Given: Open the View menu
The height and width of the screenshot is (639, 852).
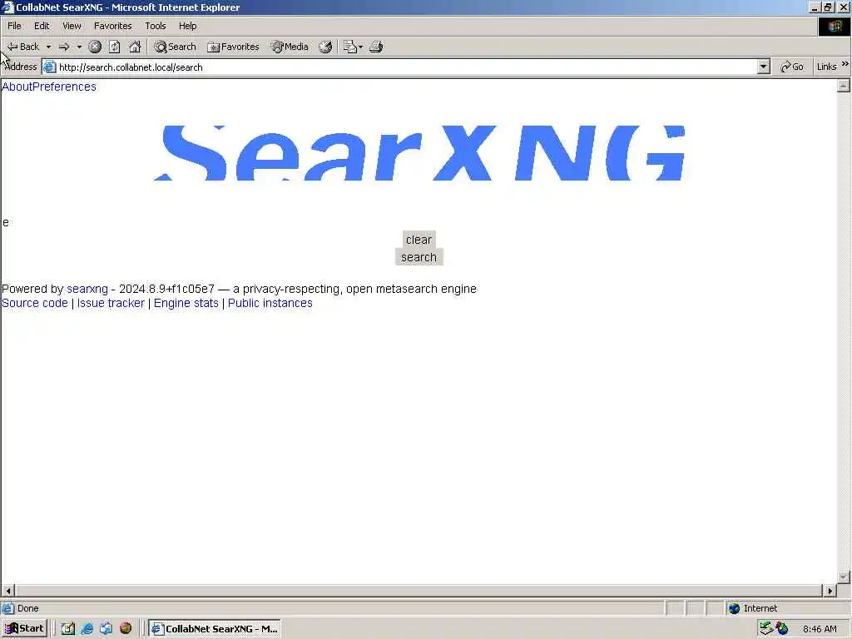Looking at the screenshot, I should click(72, 26).
